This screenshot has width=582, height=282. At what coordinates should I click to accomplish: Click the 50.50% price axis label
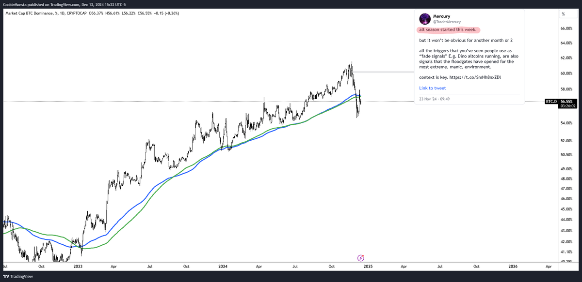click(x=566, y=155)
